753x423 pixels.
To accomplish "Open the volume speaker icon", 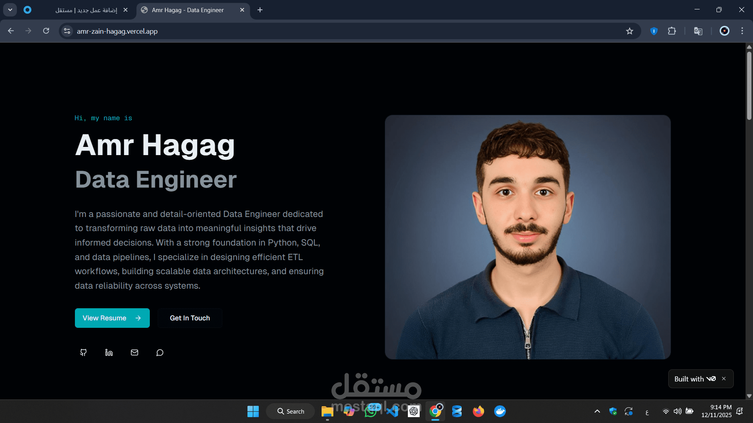I will point(677,411).
